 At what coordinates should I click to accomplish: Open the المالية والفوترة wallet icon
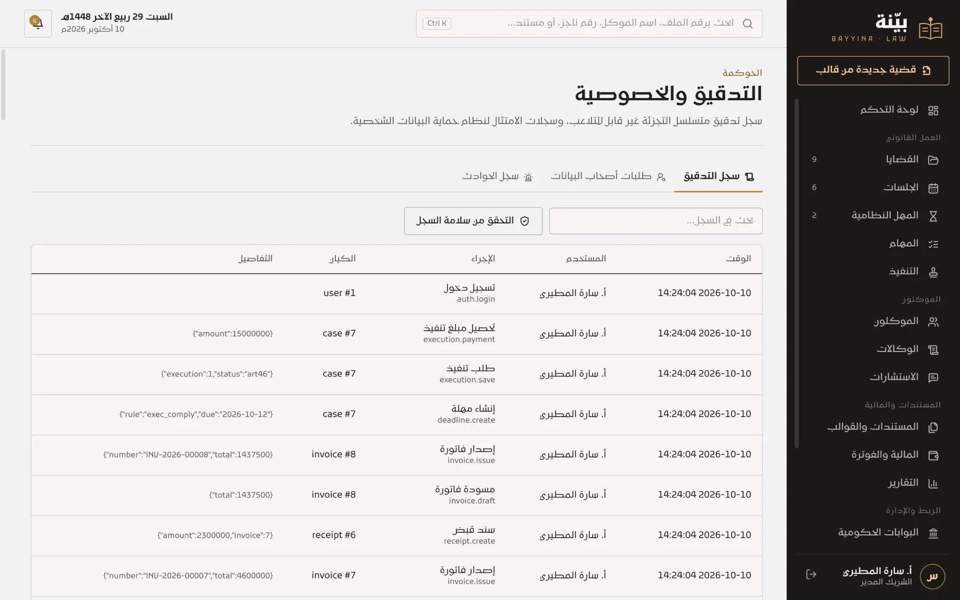[933, 455]
